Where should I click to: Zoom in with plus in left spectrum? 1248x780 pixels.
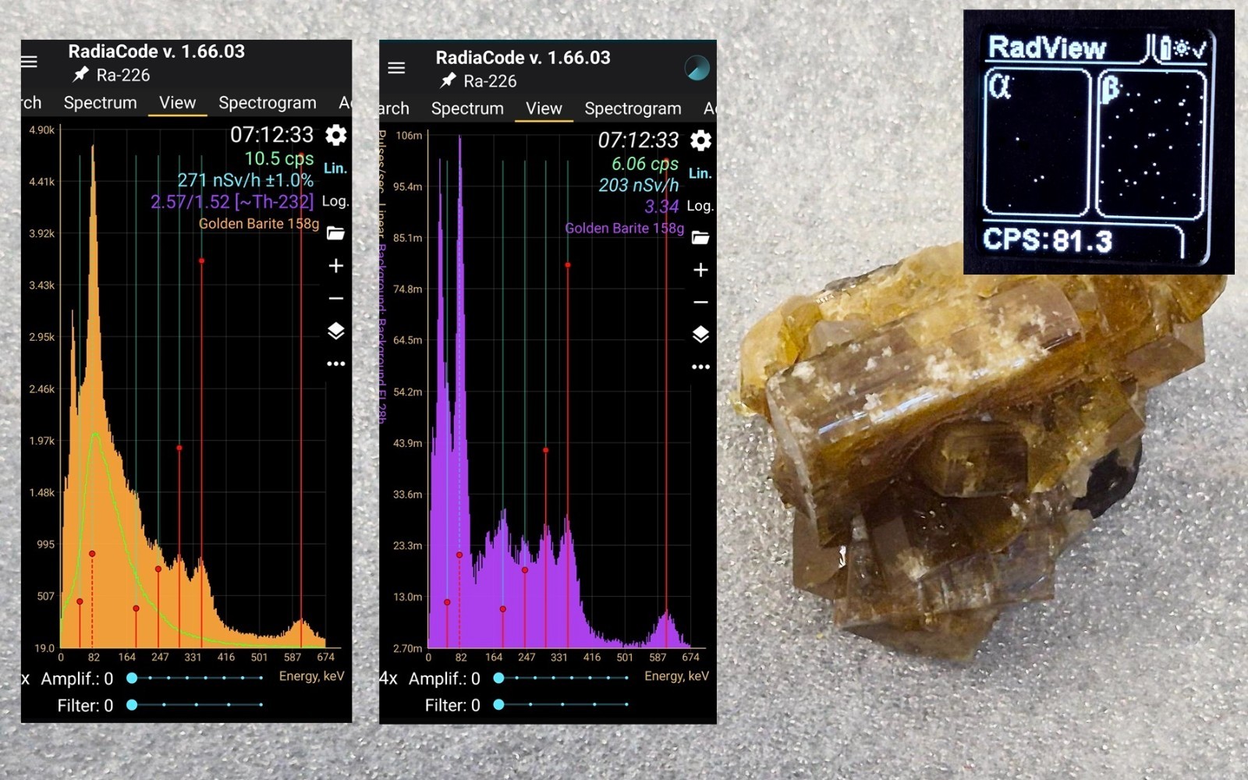(x=336, y=266)
